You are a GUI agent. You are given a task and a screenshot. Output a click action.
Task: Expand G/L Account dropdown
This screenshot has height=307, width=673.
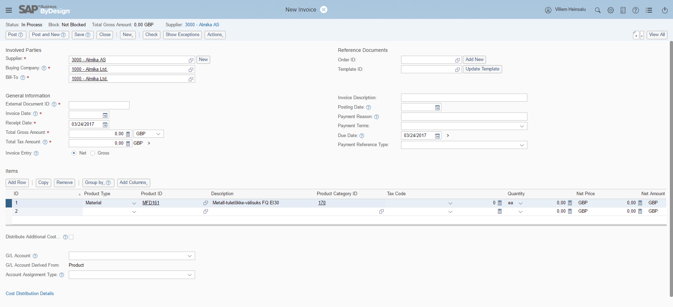point(189,256)
